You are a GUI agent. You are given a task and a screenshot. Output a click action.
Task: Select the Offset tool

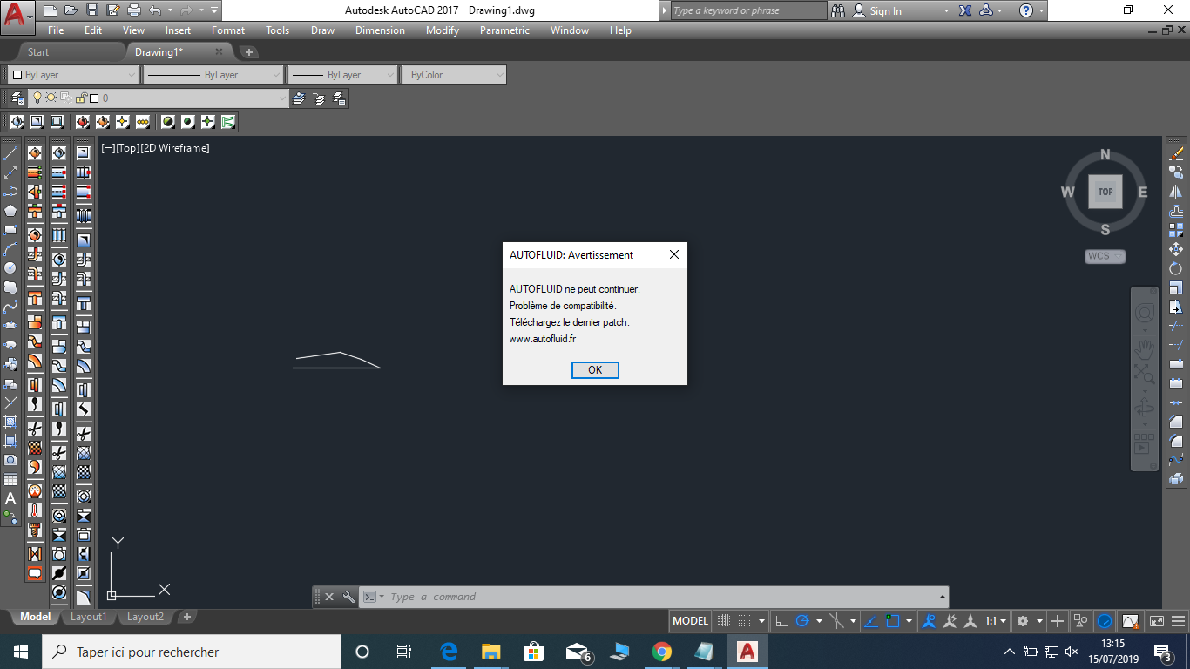[x=1176, y=211]
